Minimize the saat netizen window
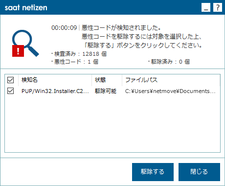The image size is (225, 186). [206, 7]
